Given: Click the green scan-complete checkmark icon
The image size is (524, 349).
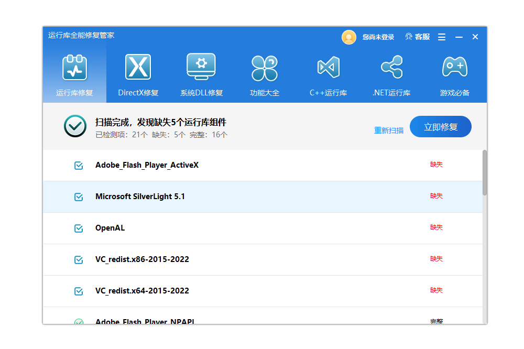Looking at the screenshot, I should tap(75, 126).
